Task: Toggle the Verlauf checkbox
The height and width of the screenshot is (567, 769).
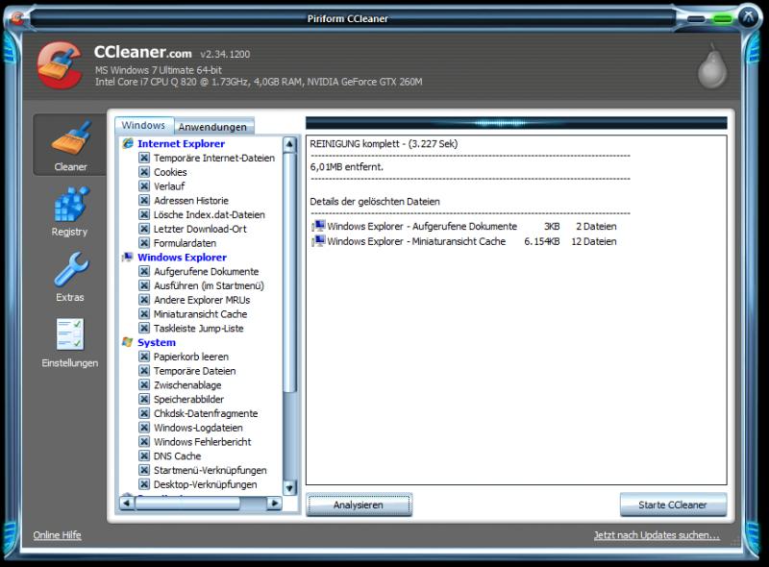Action: coord(143,185)
